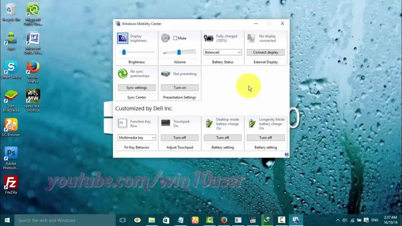This screenshot has height=226, width=402.
Task: Open the Store from the taskbar
Action: tap(166, 220)
